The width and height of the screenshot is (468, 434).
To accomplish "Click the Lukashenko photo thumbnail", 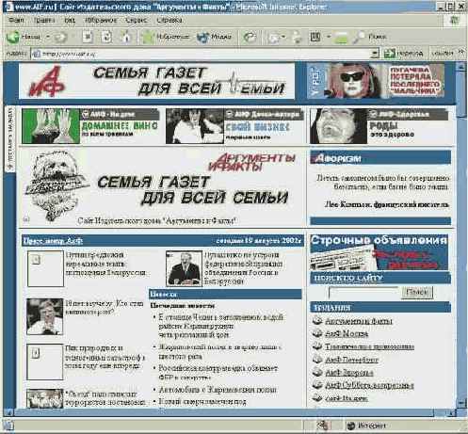I will point(184,268).
